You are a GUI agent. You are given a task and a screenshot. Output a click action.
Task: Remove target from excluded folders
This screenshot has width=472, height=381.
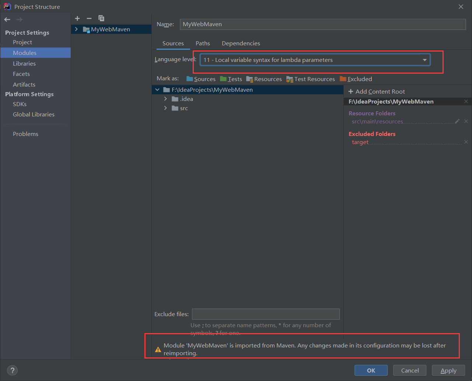coord(466,142)
